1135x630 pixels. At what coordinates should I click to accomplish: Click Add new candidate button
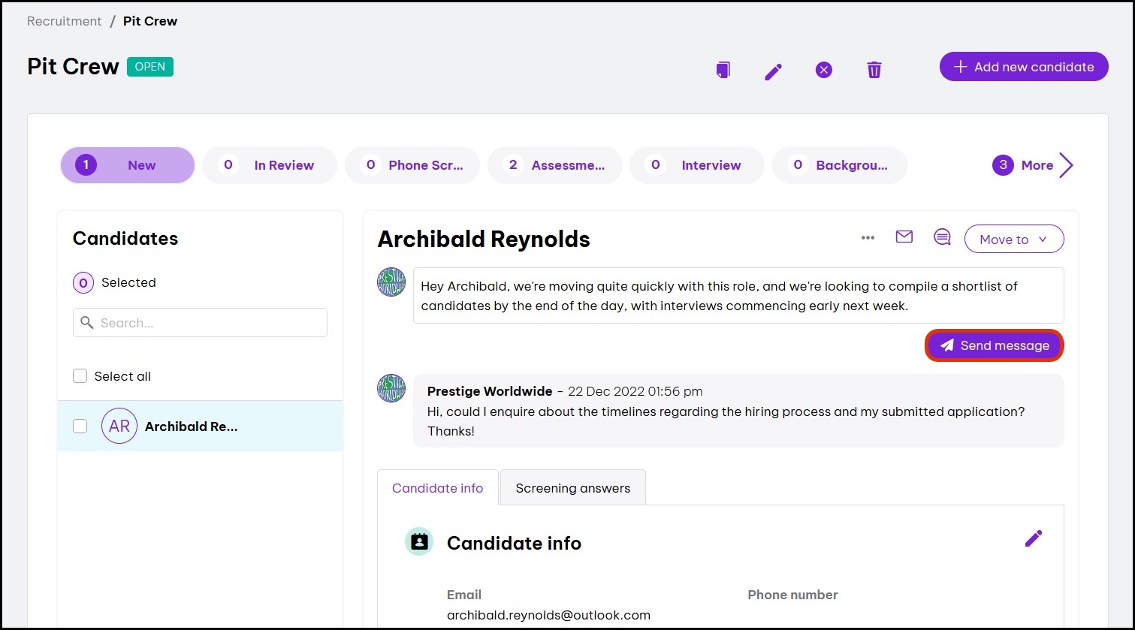click(x=1023, y=67)
